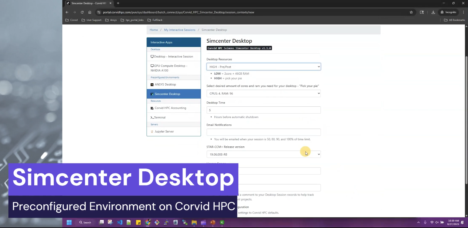The width and height of the screenshot is (468, 228).
Task: Open the browser downloads icon
Action: click(x=433, y=12)
